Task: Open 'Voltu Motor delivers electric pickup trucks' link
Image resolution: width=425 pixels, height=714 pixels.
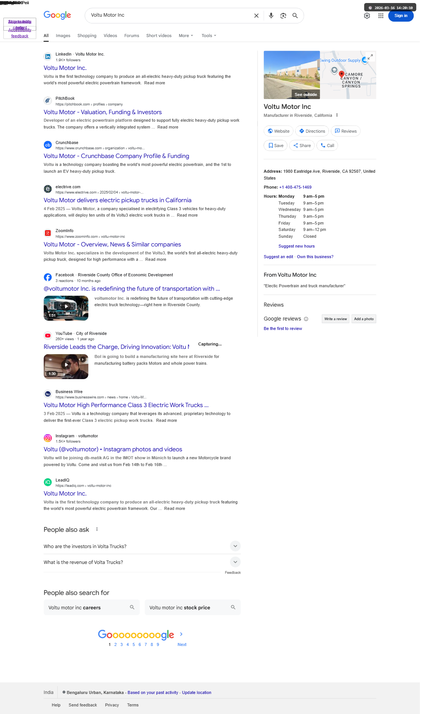Action: 118,200
